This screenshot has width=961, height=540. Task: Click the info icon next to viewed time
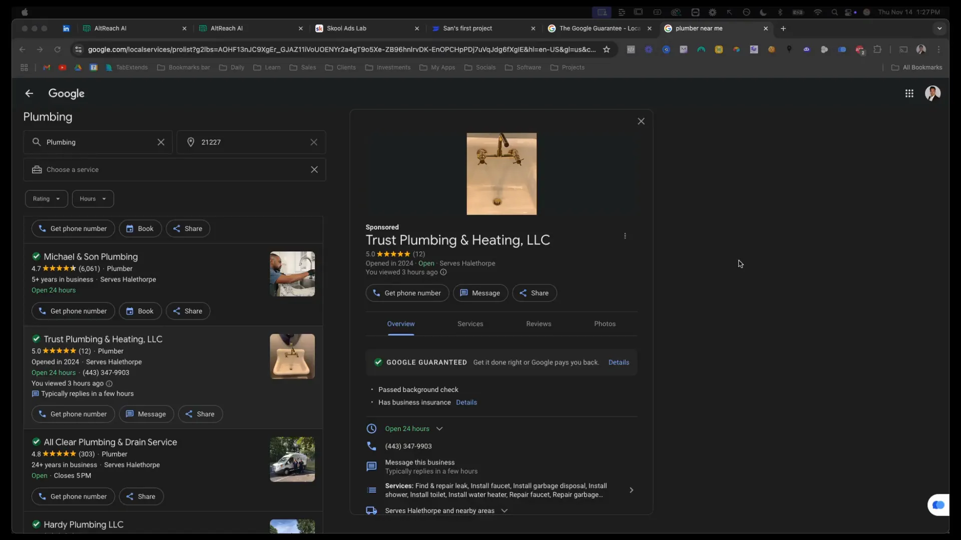443,272
